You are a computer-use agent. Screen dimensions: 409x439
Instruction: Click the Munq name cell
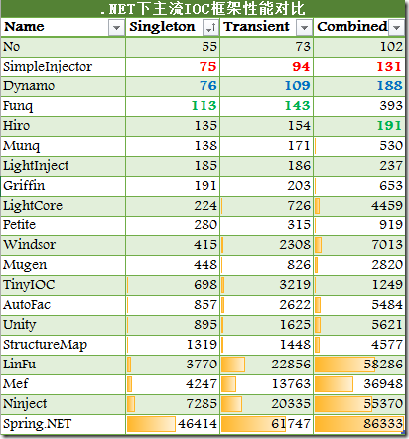[x=64, y=146]
